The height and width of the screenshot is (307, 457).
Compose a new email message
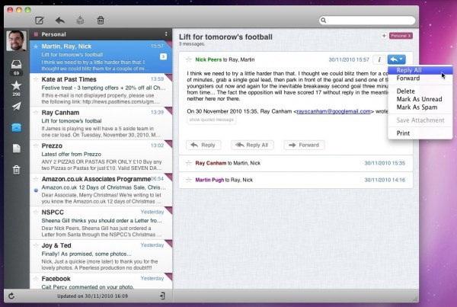click(x=40, y=20)
